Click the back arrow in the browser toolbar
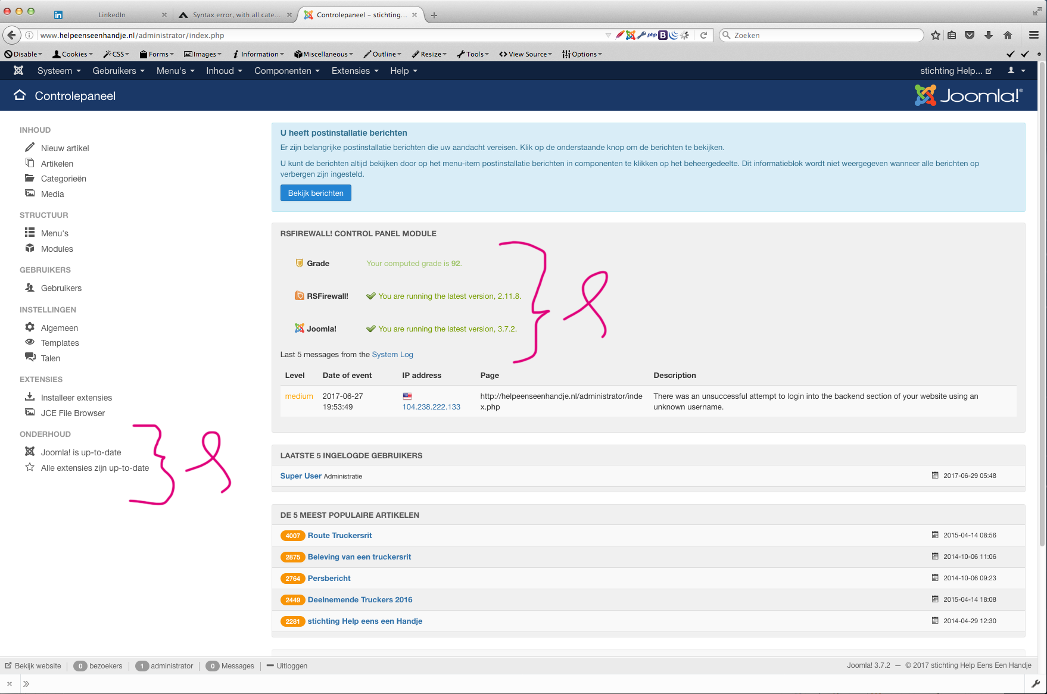This screenshot has width=1047, height=694. [12, 35]
